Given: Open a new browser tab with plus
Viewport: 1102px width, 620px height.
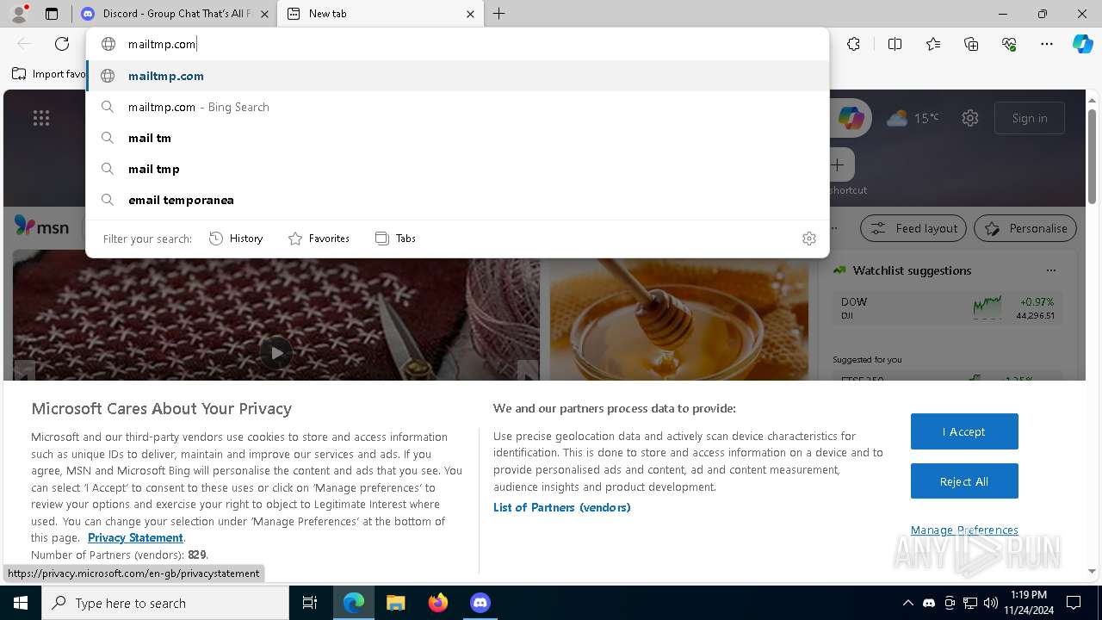Looking at the screenshot, I should [x=499, y=14].
